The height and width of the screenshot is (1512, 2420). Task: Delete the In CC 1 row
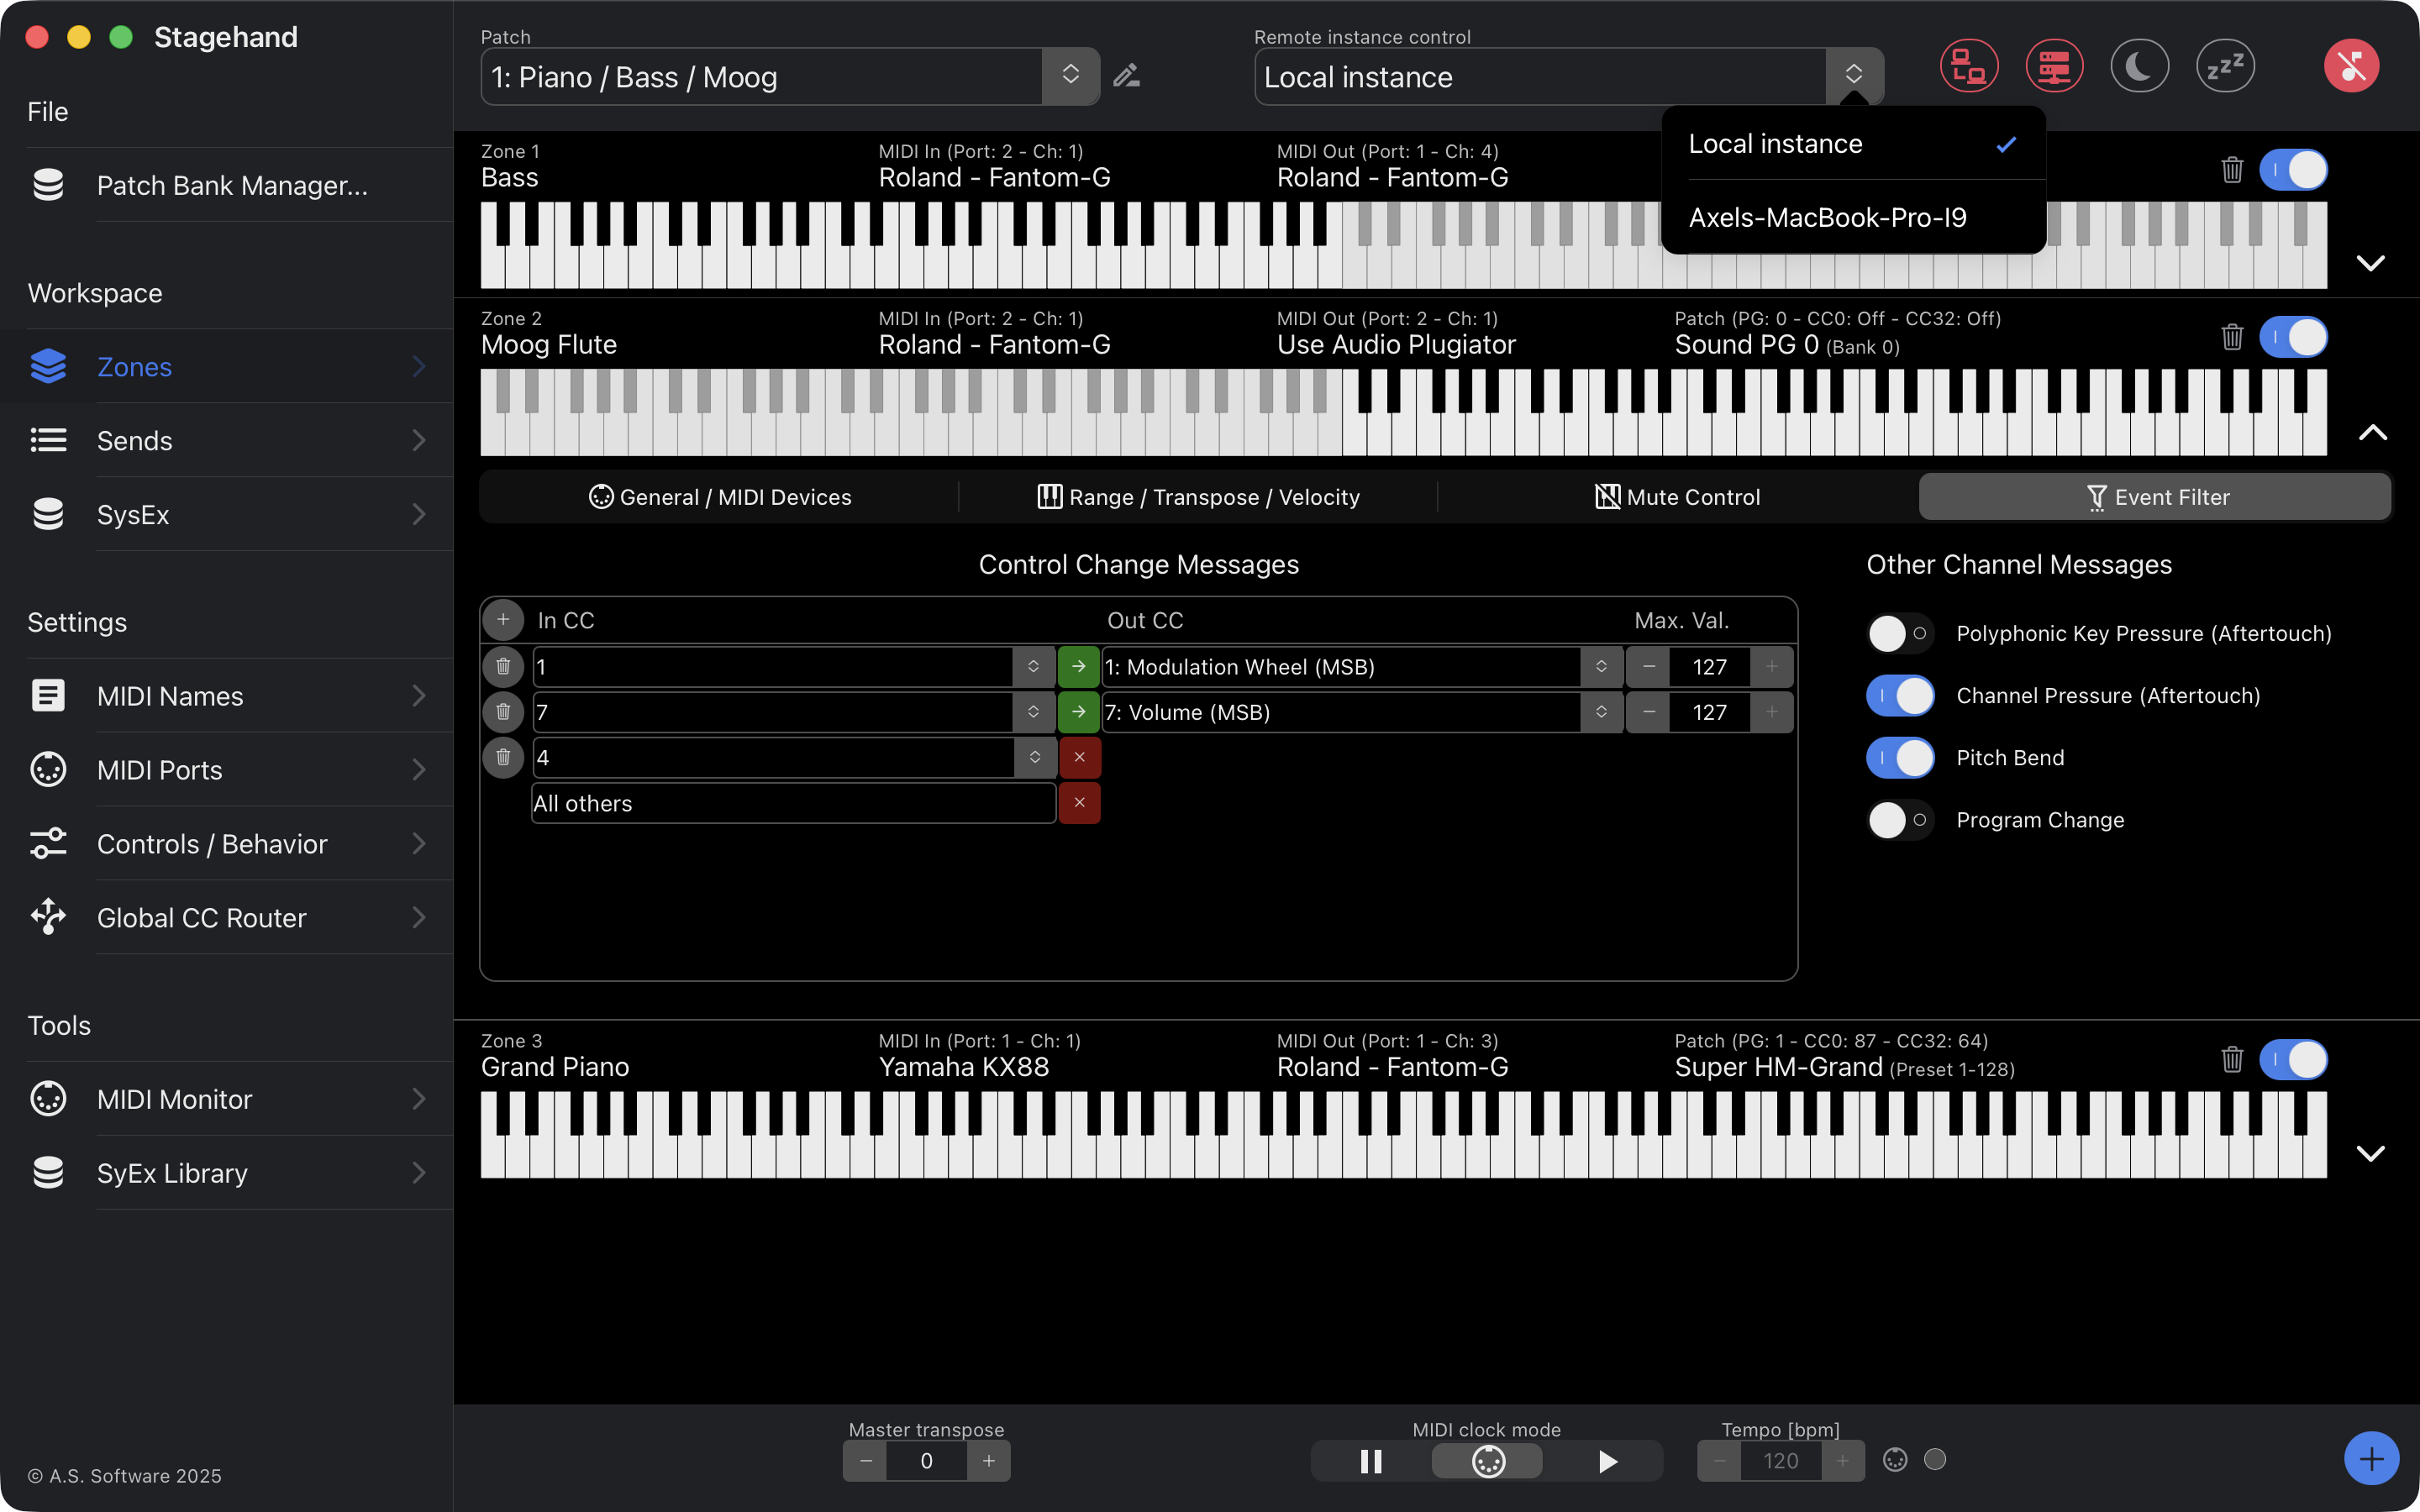click(x=503, y=666)
